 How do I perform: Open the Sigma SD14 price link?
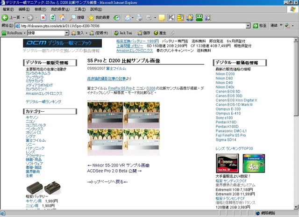pyautogui.click(x=226, y=140)
